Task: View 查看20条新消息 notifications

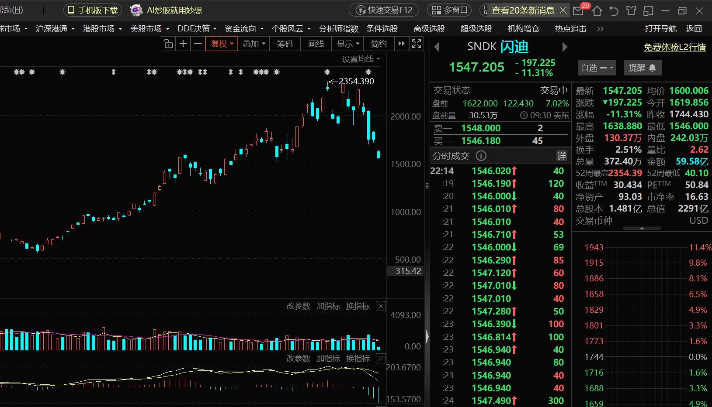Action: pos(523,10)
